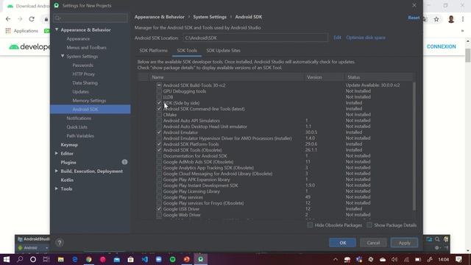This screenshot has height=265, width=471.
Task: Click OK to confirm settings
Action: click(x=342, y=243)
